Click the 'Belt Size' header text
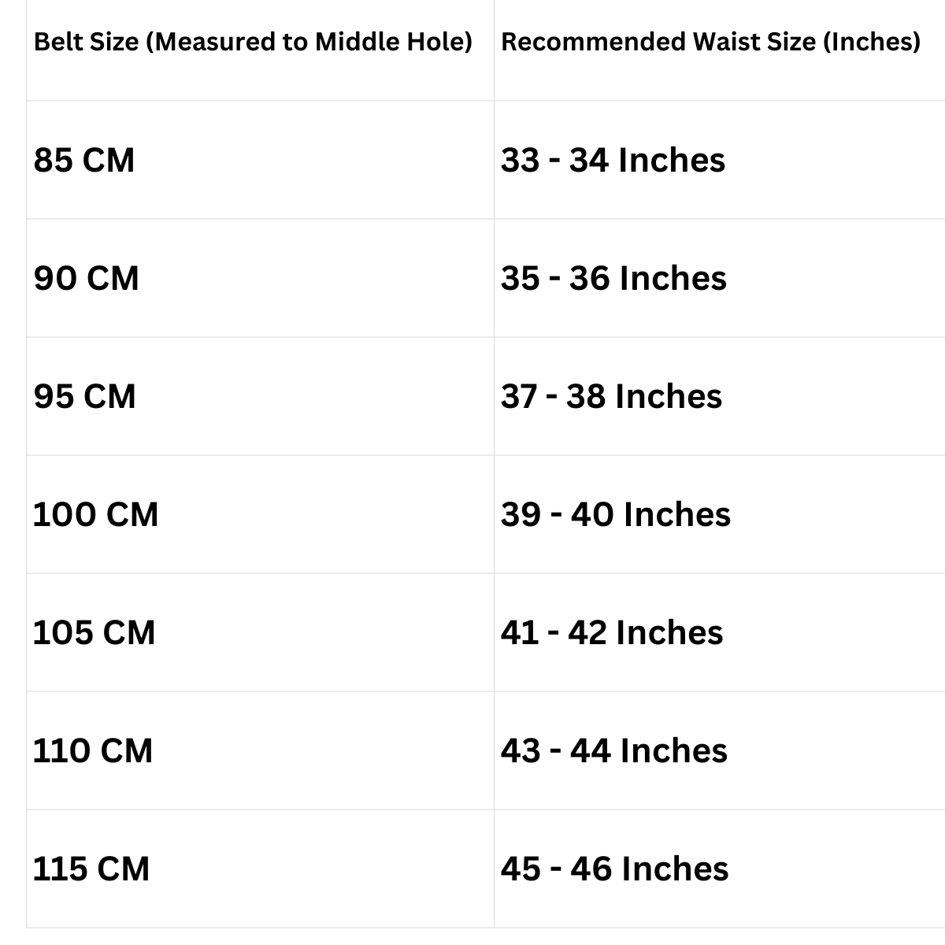Viewport: 945px width, 945px height. (x=87, y=42)
